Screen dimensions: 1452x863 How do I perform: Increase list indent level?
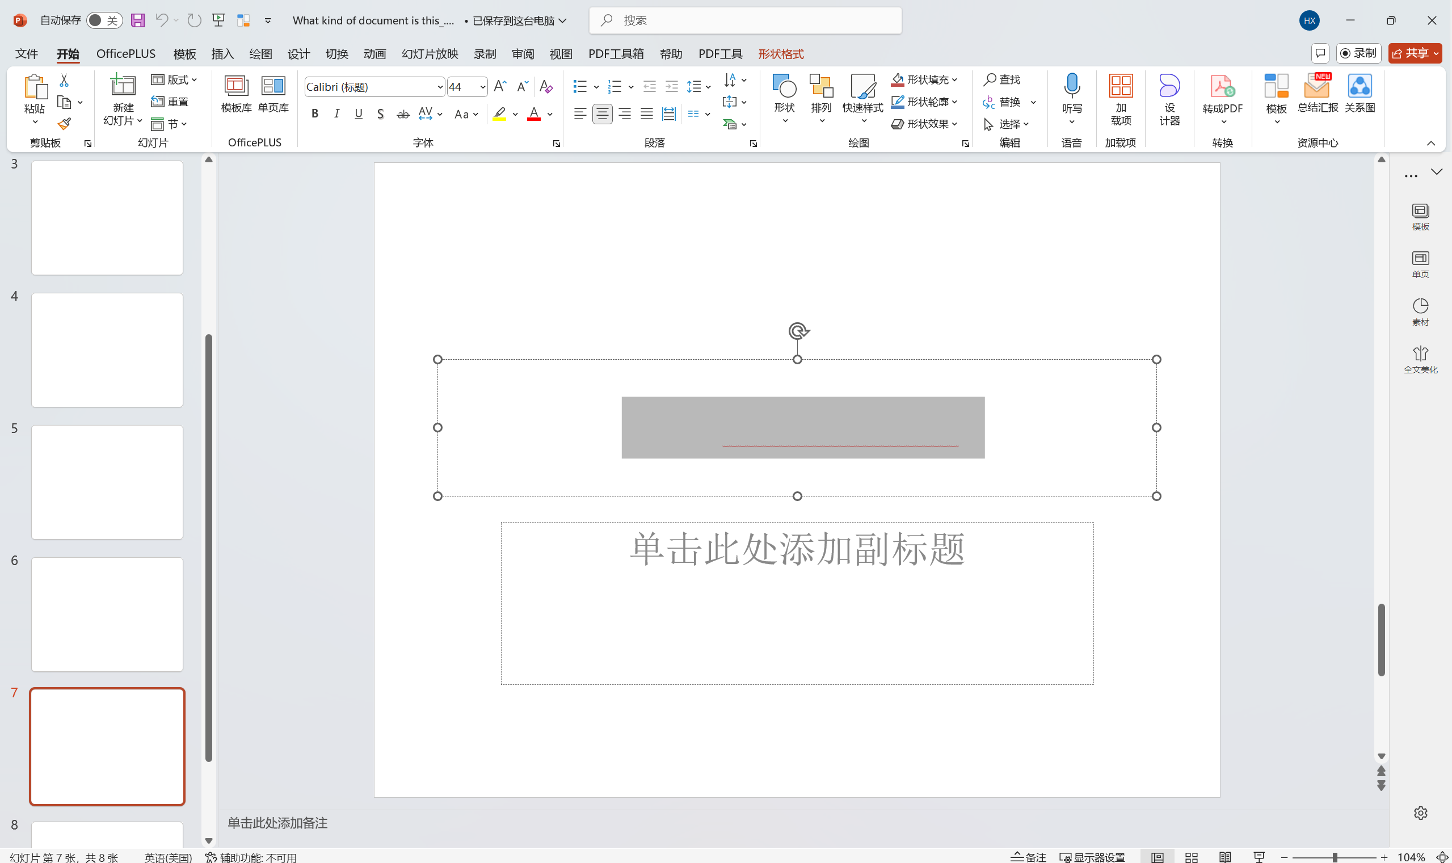point(672,87)
